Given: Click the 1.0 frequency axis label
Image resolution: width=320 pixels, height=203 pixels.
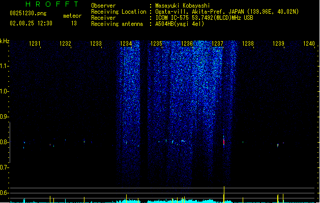Looking at the screenshot, I should pyautogui.click(x=4, y=91).
